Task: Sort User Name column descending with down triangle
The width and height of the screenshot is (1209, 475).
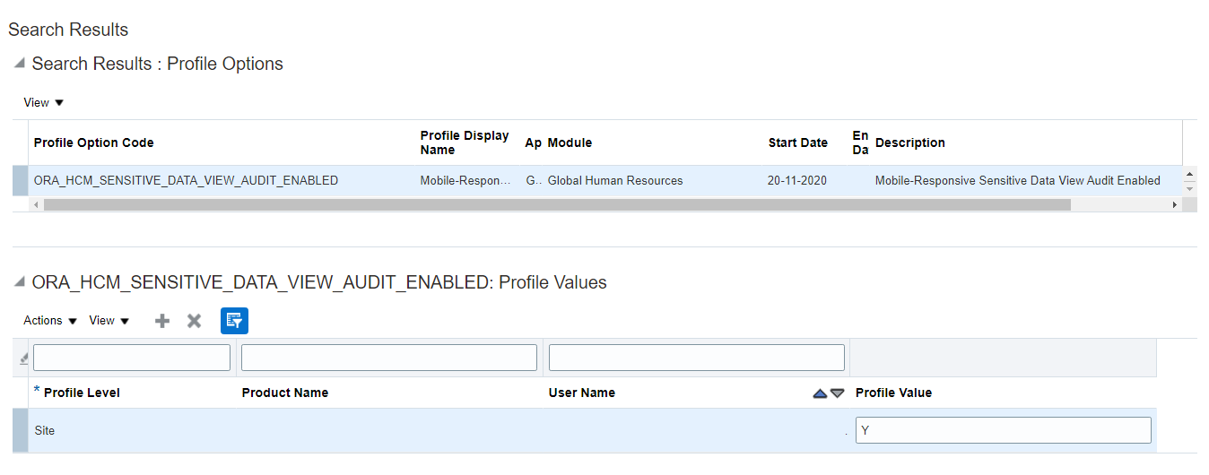Action: coord(837,393)
